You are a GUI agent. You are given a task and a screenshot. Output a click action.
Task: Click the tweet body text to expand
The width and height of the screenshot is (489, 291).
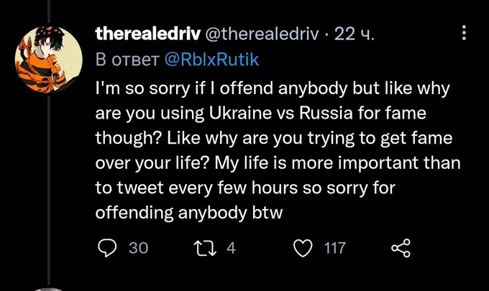pyautogui.click(x=278, y=151)
